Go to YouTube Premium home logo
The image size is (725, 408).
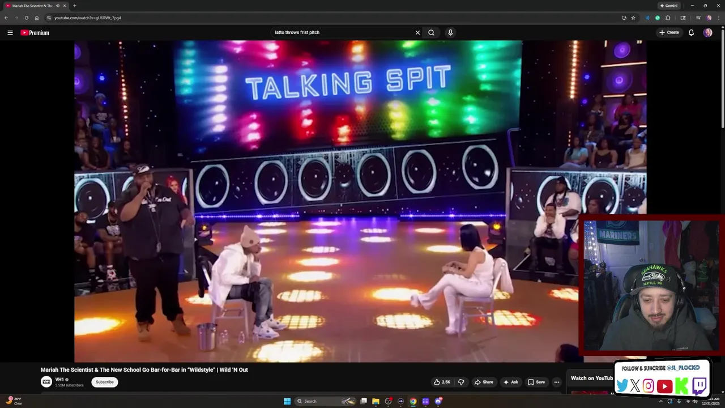[35, 33]
